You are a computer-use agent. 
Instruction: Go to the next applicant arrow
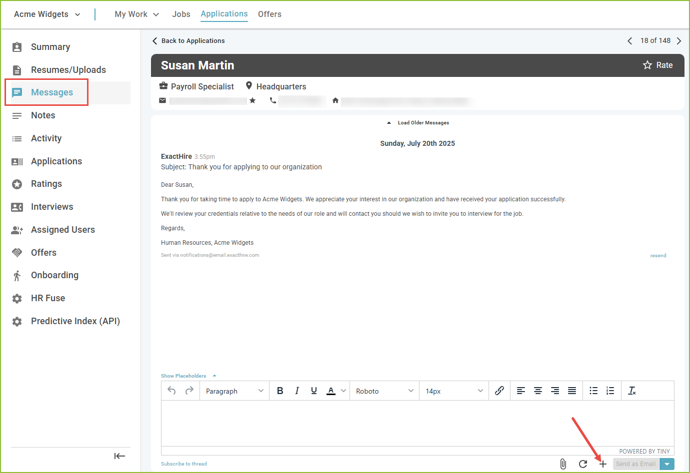tap(679, 41)
